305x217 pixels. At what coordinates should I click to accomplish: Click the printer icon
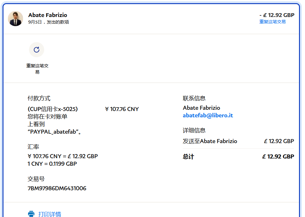pyautogui.click(x=31, y=214)
